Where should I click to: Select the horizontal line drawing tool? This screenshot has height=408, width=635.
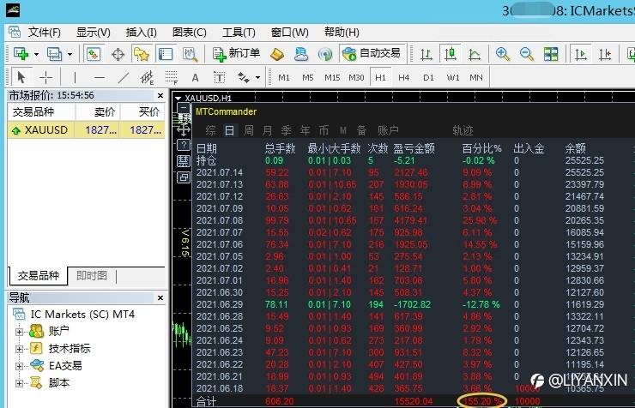[100, 77]
